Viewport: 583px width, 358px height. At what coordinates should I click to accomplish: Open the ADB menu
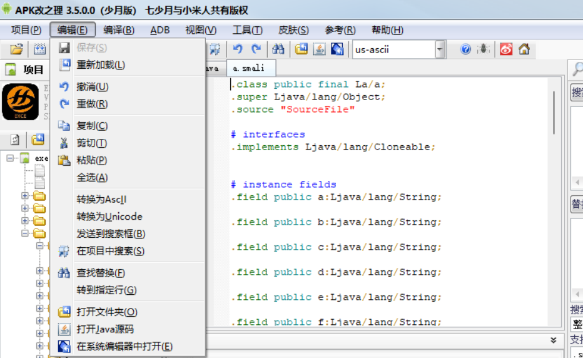click(160, 30)
